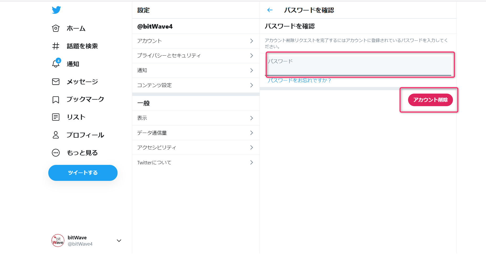Click the ツイートする button

click(x=83, y=173)
